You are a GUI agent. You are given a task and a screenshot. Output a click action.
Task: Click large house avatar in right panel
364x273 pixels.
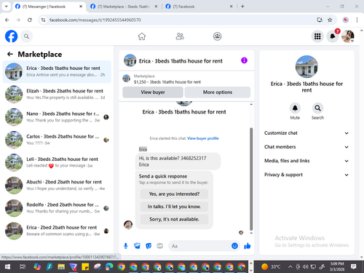pos(306,66)
